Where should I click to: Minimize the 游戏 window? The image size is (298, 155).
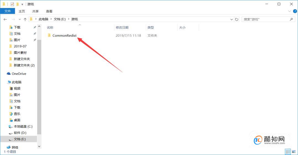pos(267,4)
